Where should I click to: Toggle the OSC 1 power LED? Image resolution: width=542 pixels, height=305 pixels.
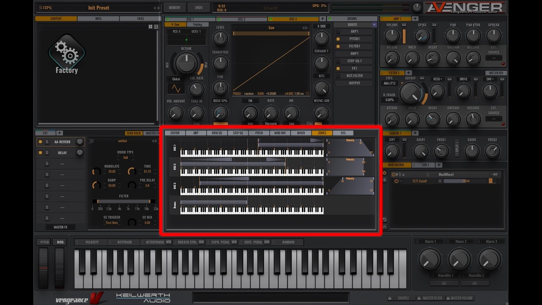click(x=167, y=19)
